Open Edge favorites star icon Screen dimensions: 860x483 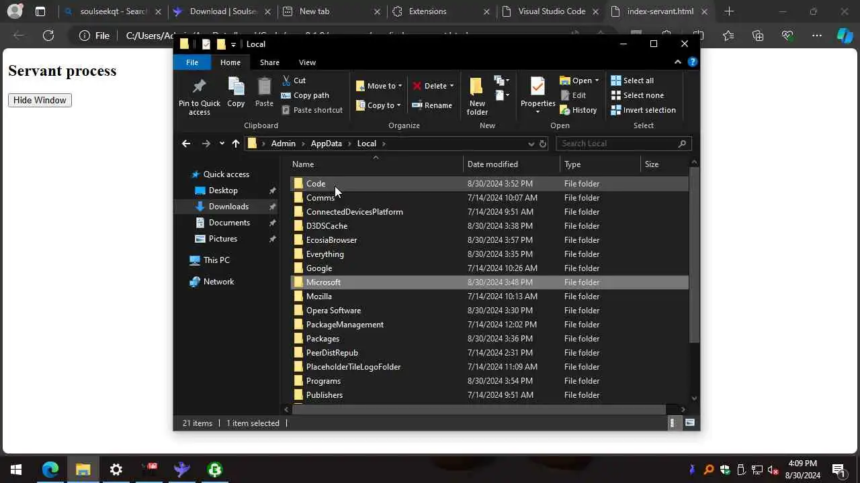click(728, 36)
